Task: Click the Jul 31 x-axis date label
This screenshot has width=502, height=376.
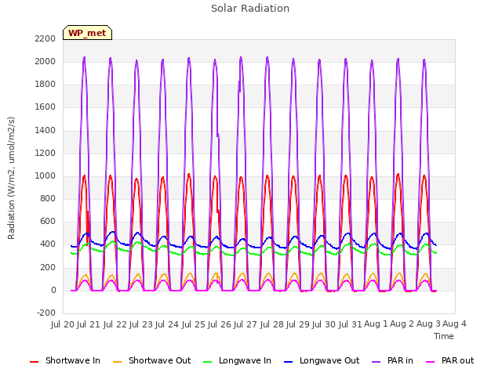Action: [351, 324]
